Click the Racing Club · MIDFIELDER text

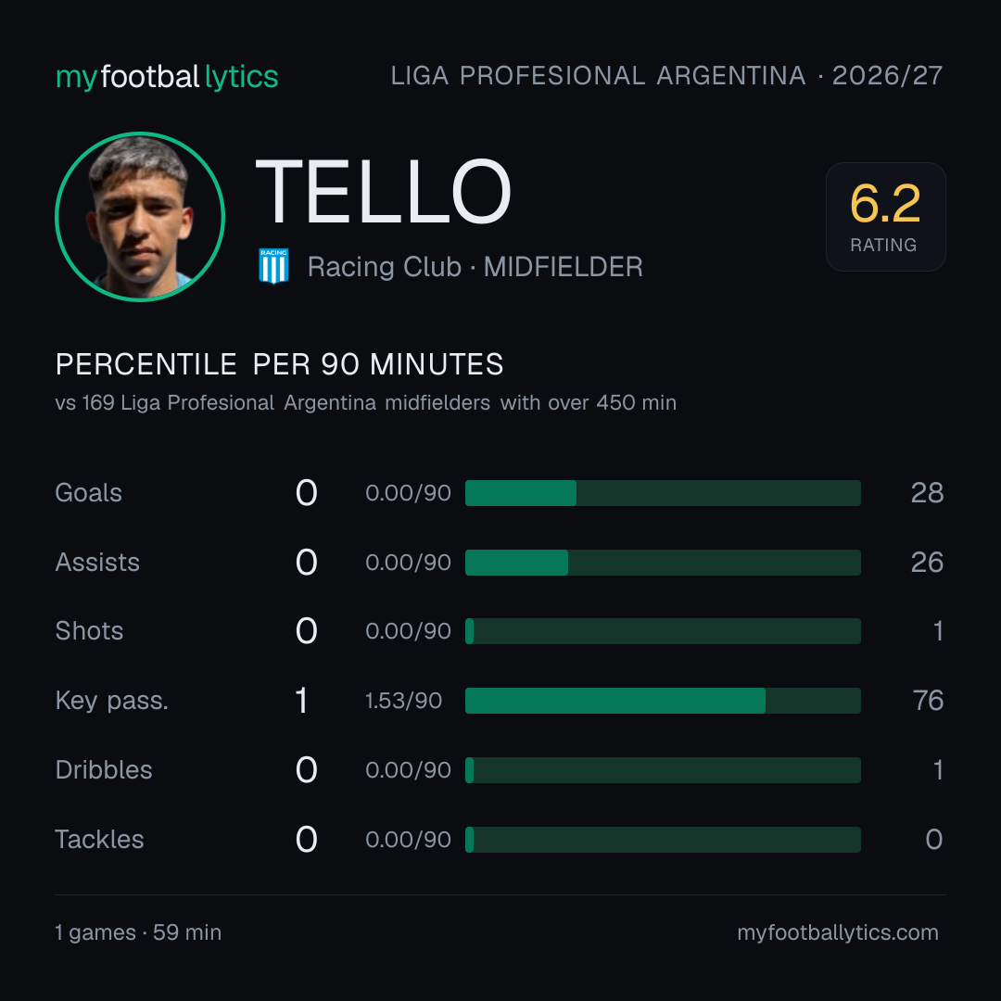tap(475, 267)
